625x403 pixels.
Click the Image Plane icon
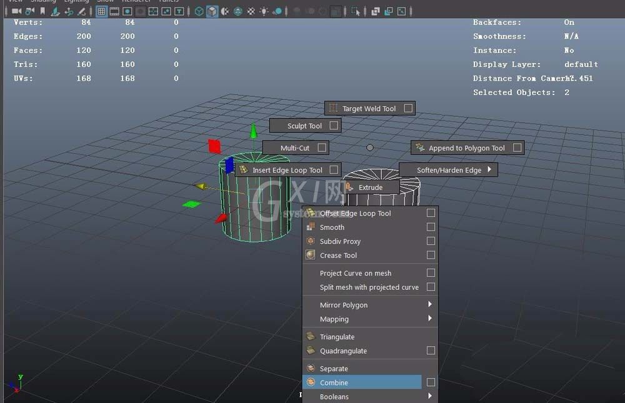tap(56, 11)
